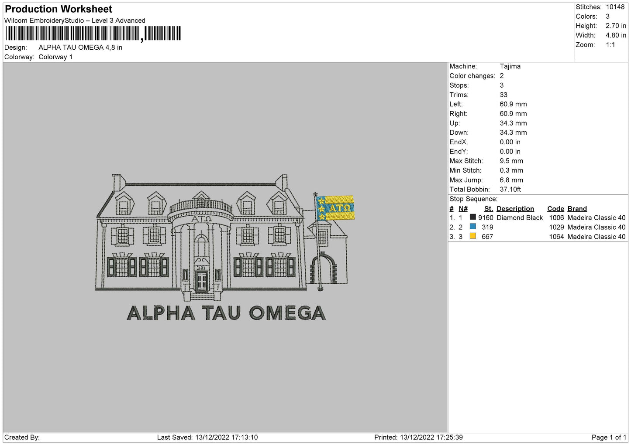The width and height of the screenshot is (631, 445).
Task: Click the 'Production Worksheet' title
Action: (59, 9)
